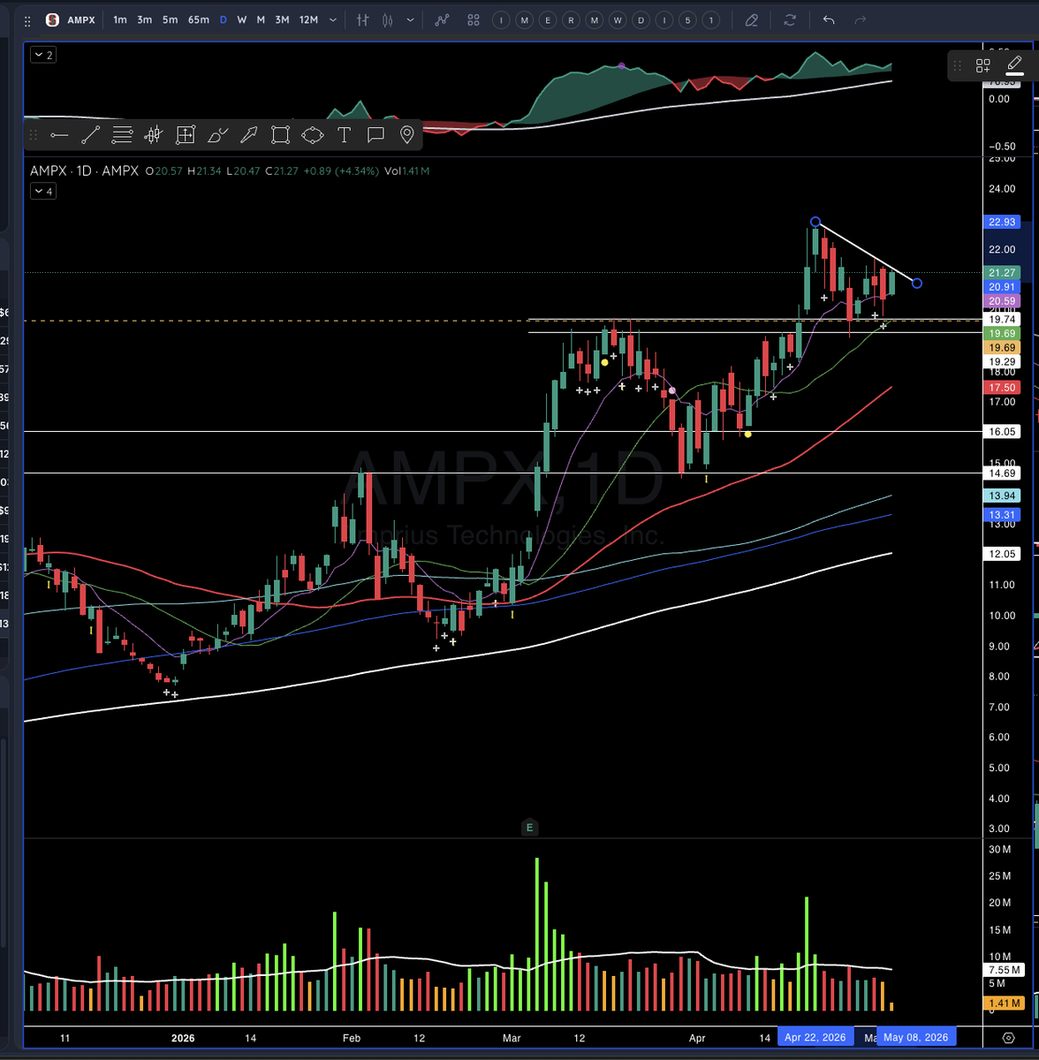The width and height of the screenshot is (1039, 1060).
Task: Select the horizontal line drawing tool
Action: pos(59,135)
